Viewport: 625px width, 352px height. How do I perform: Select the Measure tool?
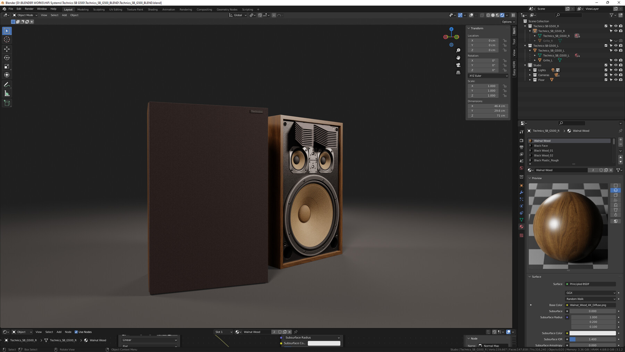pyautogui.click(x=7, y=93)
